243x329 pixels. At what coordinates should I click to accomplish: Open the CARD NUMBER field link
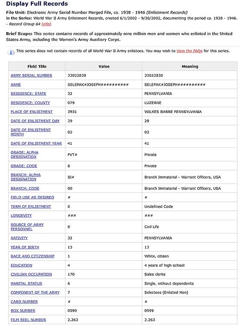[x=24, y=302]
